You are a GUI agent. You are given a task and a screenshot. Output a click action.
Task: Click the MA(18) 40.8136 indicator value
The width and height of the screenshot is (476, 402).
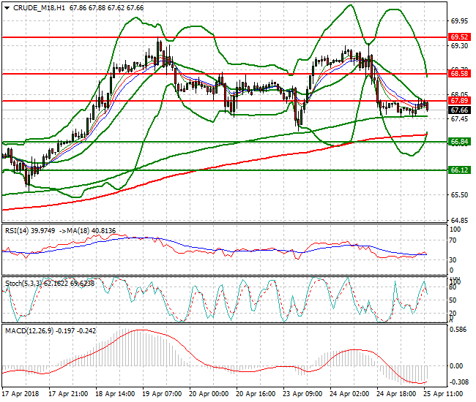(x=92, y=231)
